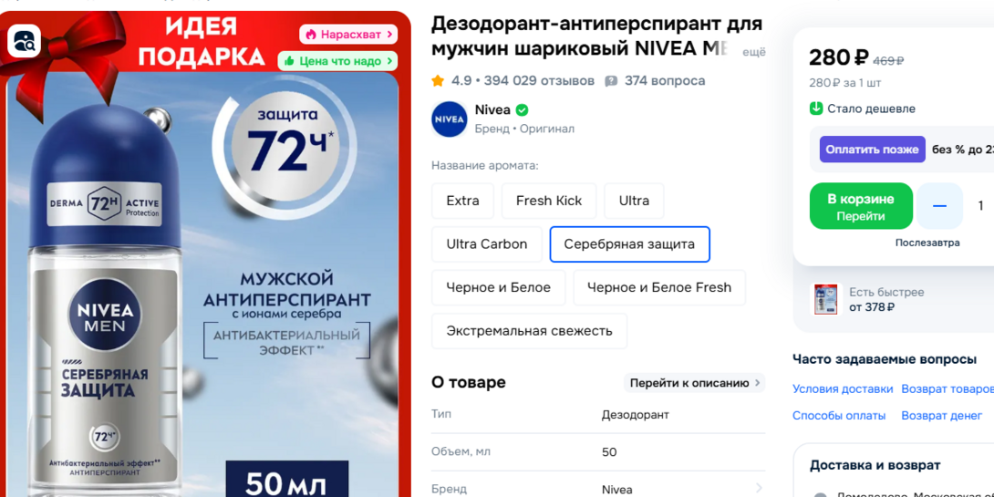Click the green verified brand checkmark
This screenshot has width=994, height=497.
(522, 110)
